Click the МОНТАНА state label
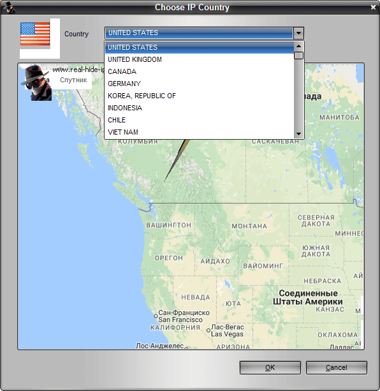The image size is (380, 391). [249, 226]
